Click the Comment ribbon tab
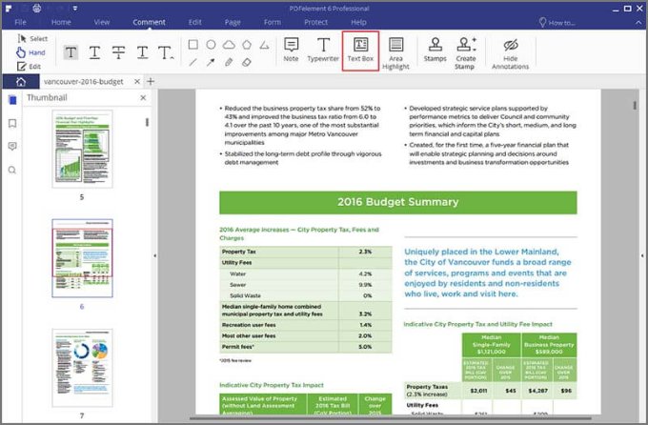The height and width of the screenshot is (425, 648). tap(150, 22)
